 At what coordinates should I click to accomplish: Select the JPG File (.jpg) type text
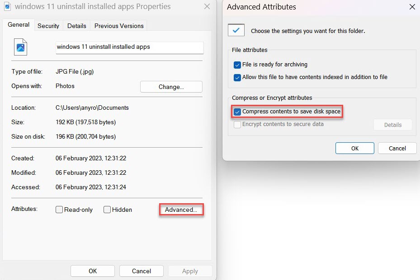(x=75, y=71)
